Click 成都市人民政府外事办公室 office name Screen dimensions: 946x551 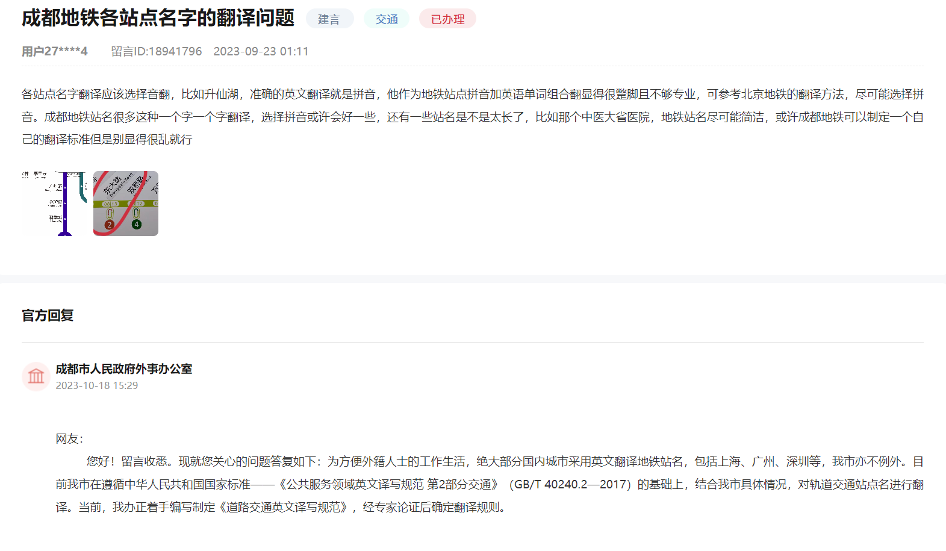[x=124, y=369]
